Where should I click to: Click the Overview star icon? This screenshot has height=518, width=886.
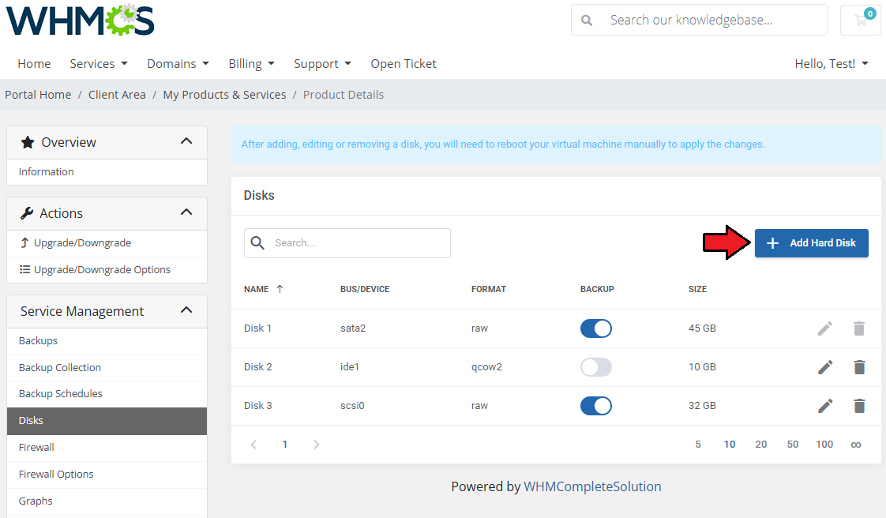[27, 142]
